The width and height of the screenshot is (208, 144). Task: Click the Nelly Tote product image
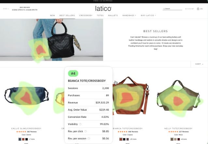click(178, 98)
